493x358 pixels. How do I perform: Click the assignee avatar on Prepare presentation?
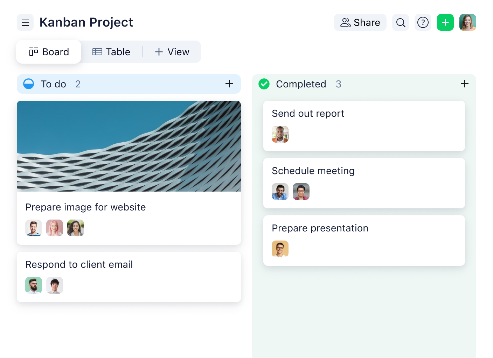coord(280,249)
